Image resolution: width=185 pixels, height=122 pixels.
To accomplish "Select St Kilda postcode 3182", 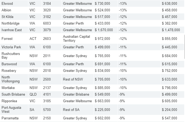I will 47,17.
